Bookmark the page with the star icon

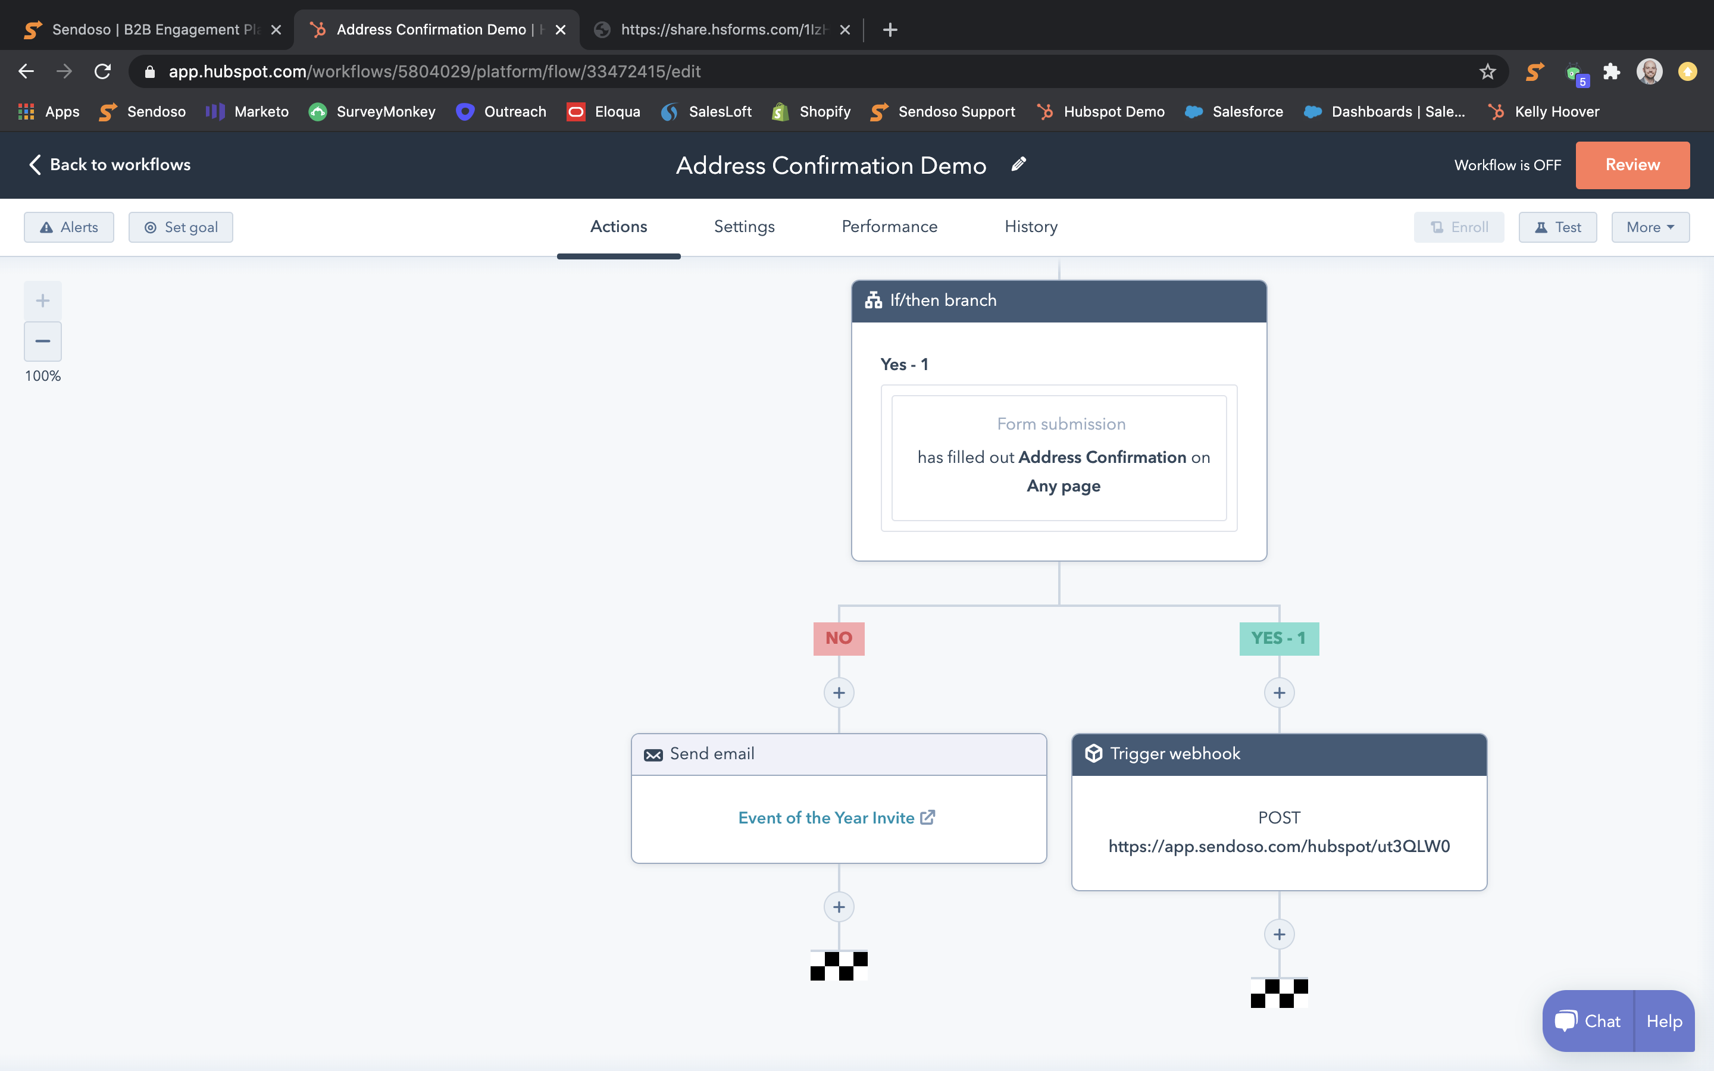pyautogui.click(x=1487, y=71)
